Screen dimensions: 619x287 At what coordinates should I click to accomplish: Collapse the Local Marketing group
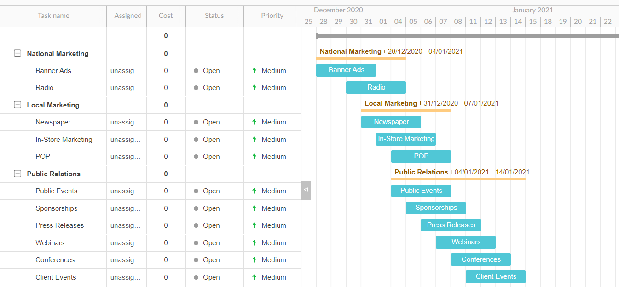click(17, 105)
